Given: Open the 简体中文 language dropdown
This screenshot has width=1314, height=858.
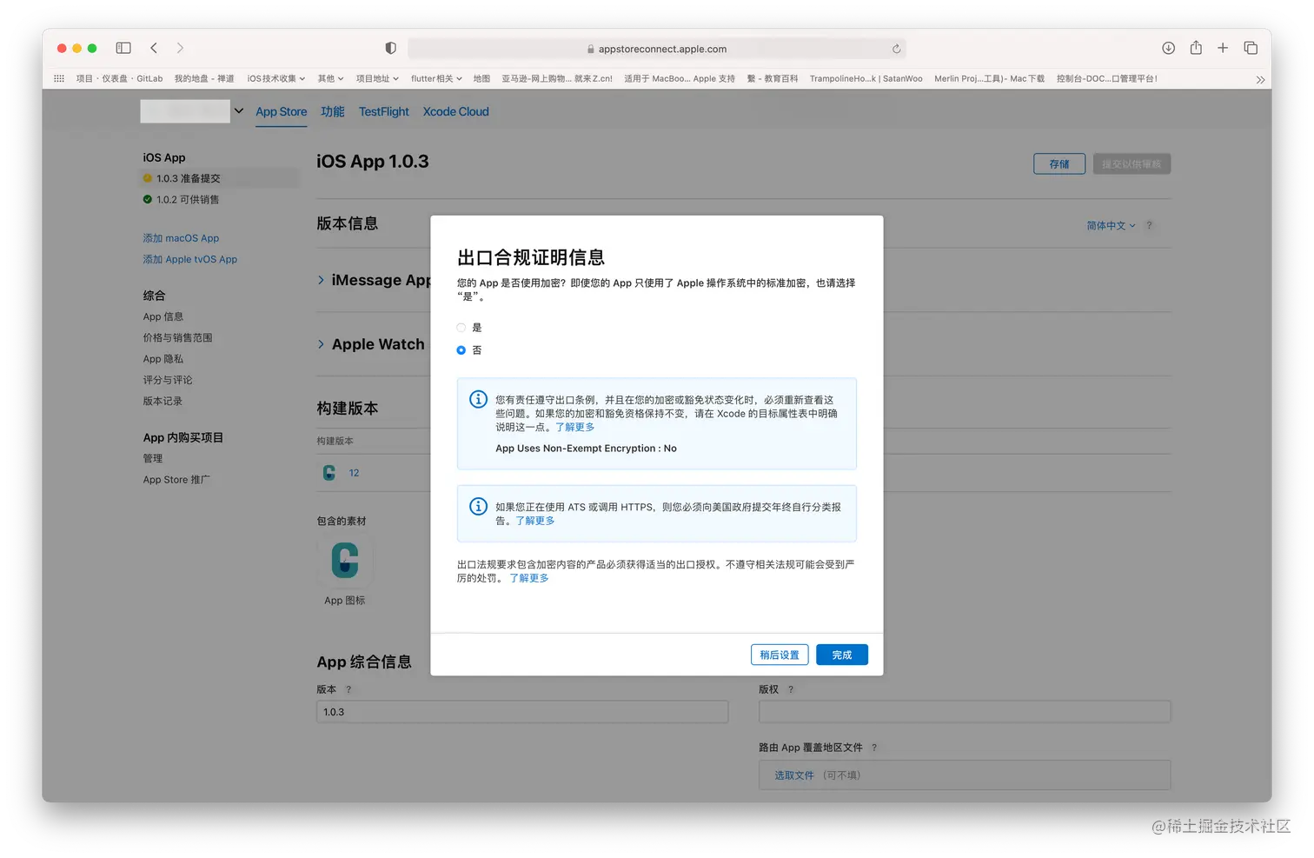Looking at the screenshot, I should [x=1111, y=225].
